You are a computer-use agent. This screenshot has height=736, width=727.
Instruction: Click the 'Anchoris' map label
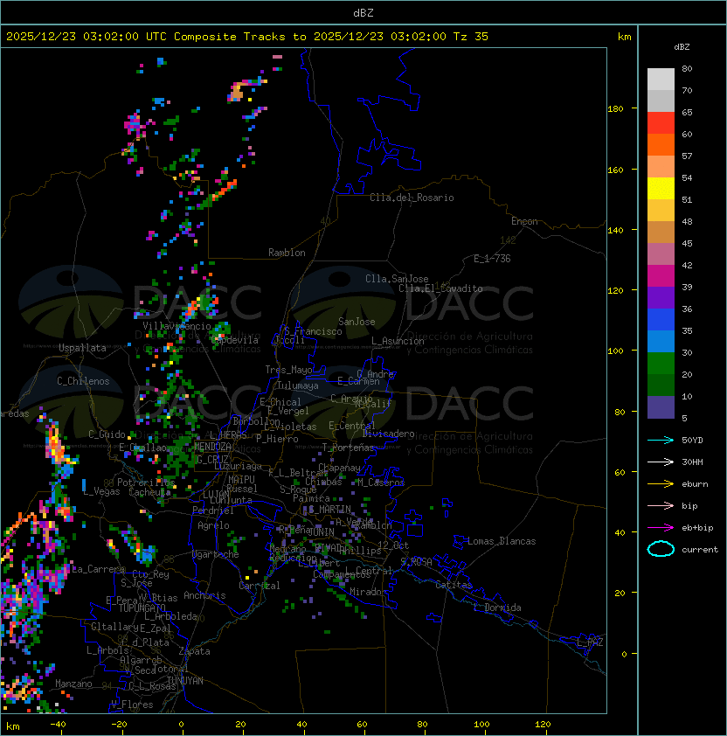(x=204, y=595)
